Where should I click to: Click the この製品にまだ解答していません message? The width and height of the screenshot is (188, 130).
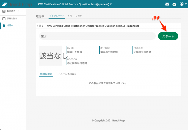108,83
